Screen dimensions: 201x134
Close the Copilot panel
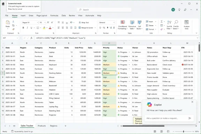tap(192, 102)
